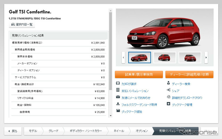Open the ブックマーク追加 link
The width and height of the screenshot is (222, 139).
[x=132, y=112]
